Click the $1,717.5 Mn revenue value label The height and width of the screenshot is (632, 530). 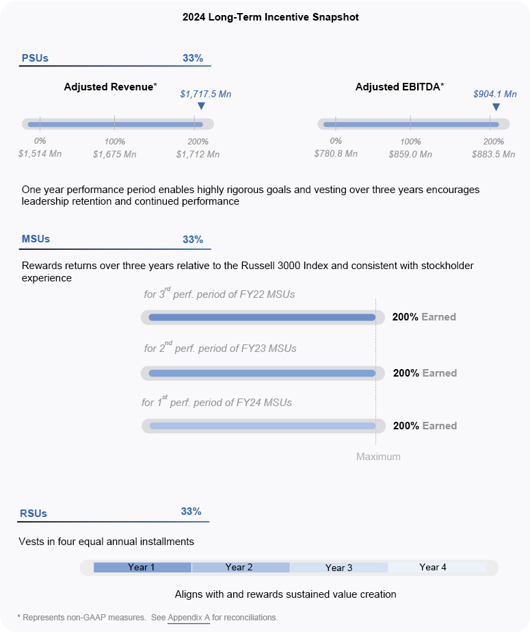[206, 94]
